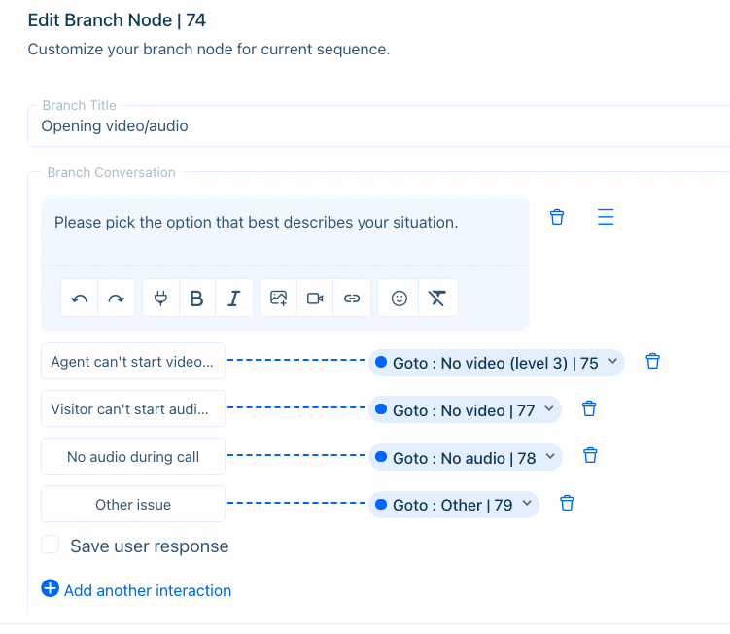
Task: Toggle italic formatting
Action: [x=233, y=299]
